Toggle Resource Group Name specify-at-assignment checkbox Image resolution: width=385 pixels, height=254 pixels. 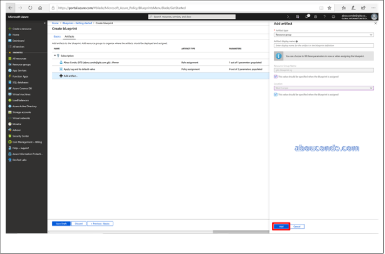coord(276,76)
